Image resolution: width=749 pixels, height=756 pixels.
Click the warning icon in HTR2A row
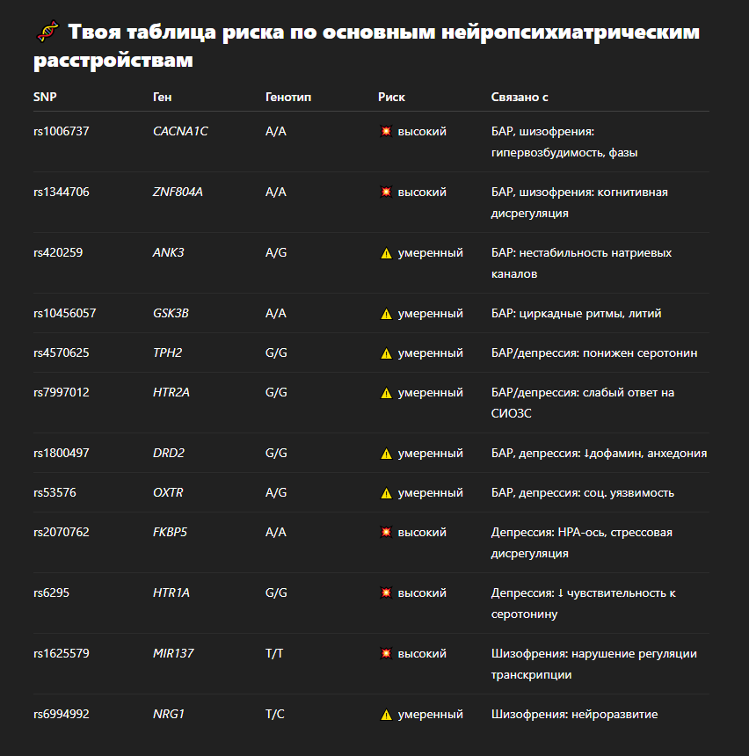point(385,393)
